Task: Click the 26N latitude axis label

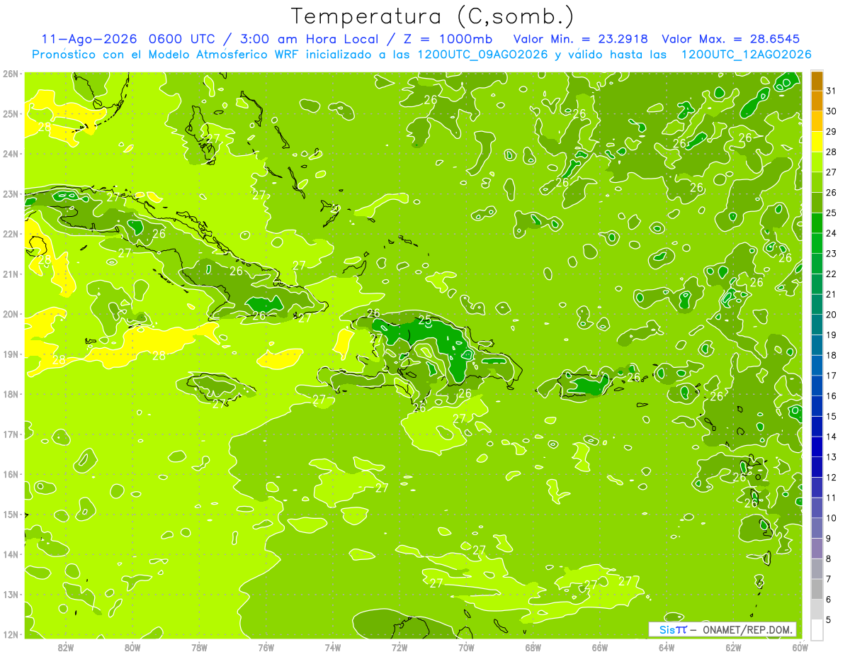Action: 10,74
